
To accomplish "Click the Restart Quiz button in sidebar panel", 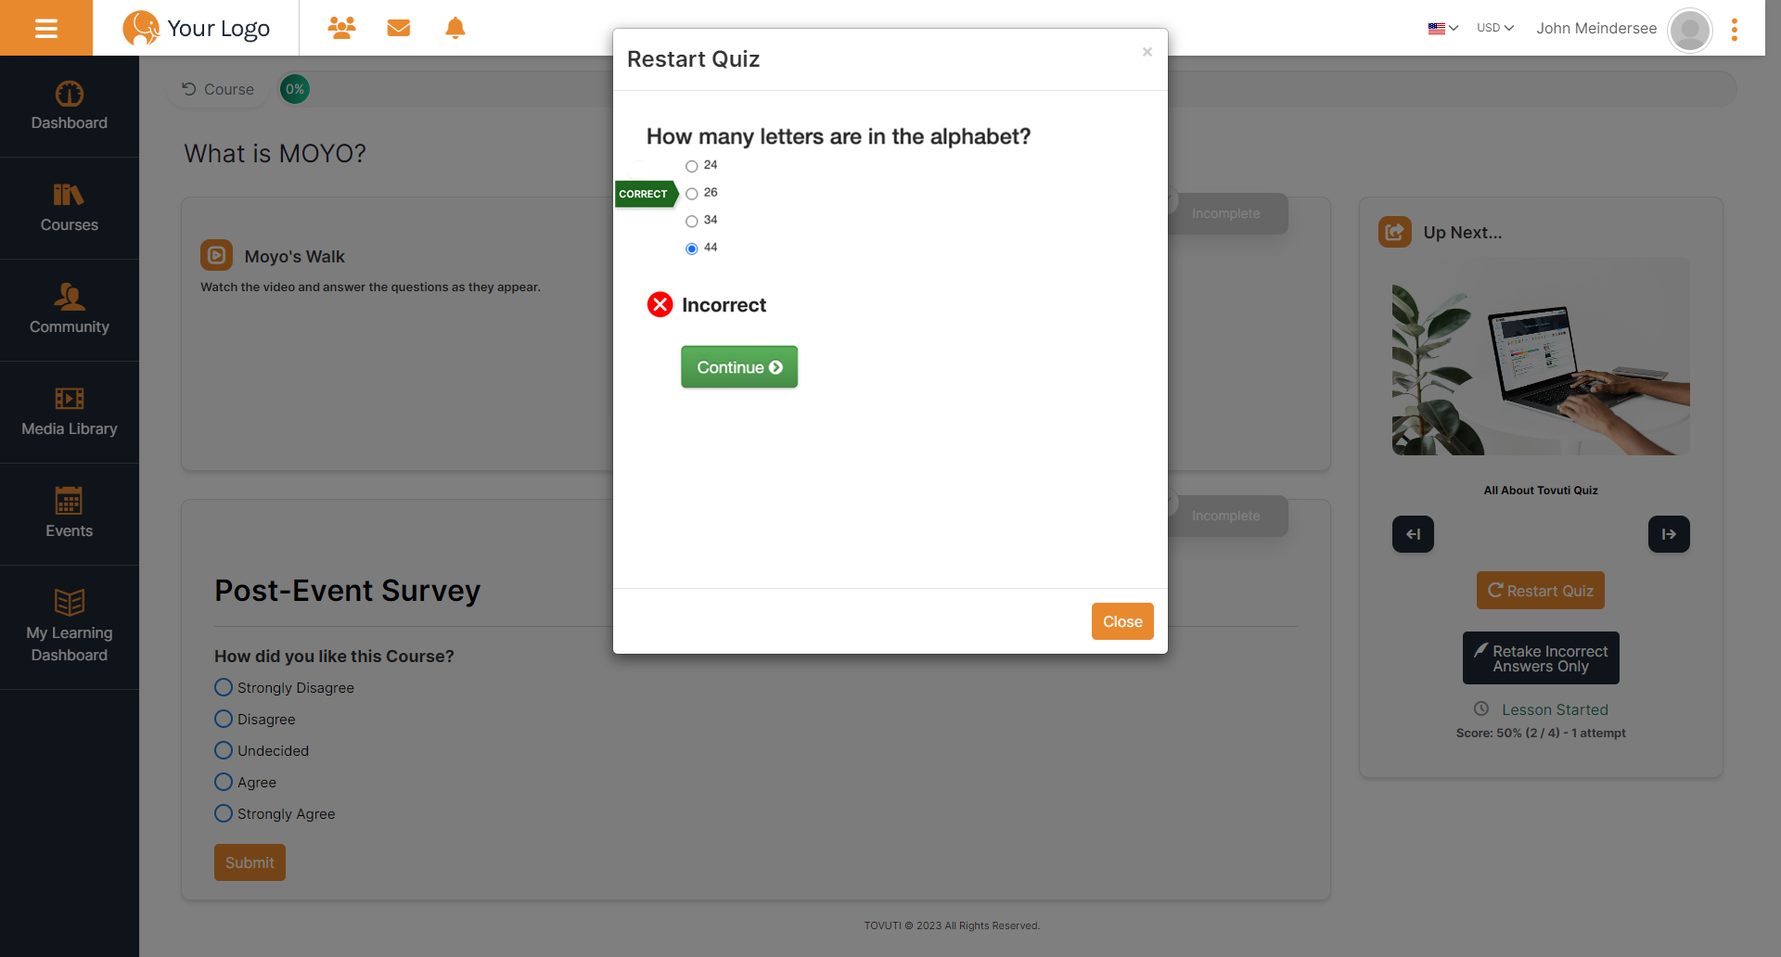I will pos(1541,591).
